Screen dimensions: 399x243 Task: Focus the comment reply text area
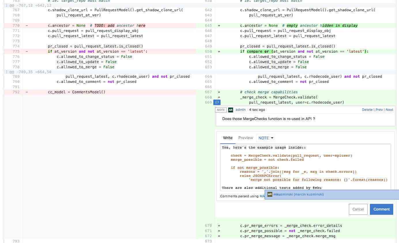coord(306,167)
